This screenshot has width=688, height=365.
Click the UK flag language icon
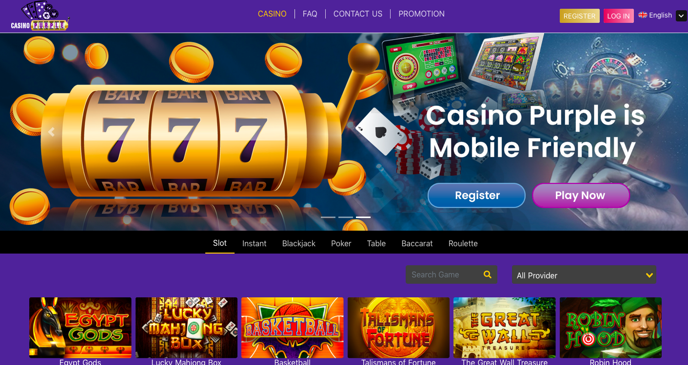pos(643,15)
